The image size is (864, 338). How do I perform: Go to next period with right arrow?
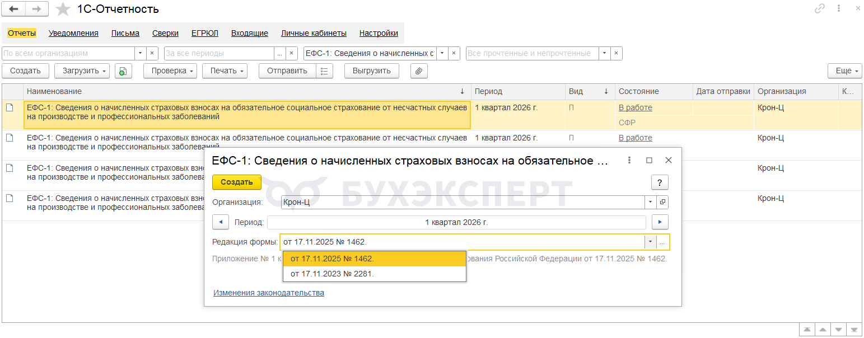(660, 222)
